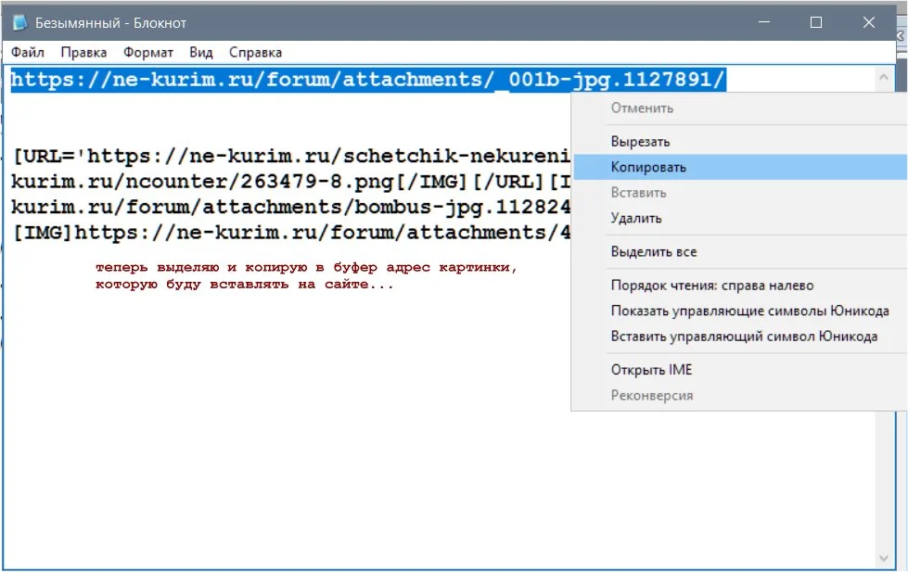The height and width of the screenshot is (572, 908).
Task: Click the highlighted URL text line
Action: click(368, 80)
